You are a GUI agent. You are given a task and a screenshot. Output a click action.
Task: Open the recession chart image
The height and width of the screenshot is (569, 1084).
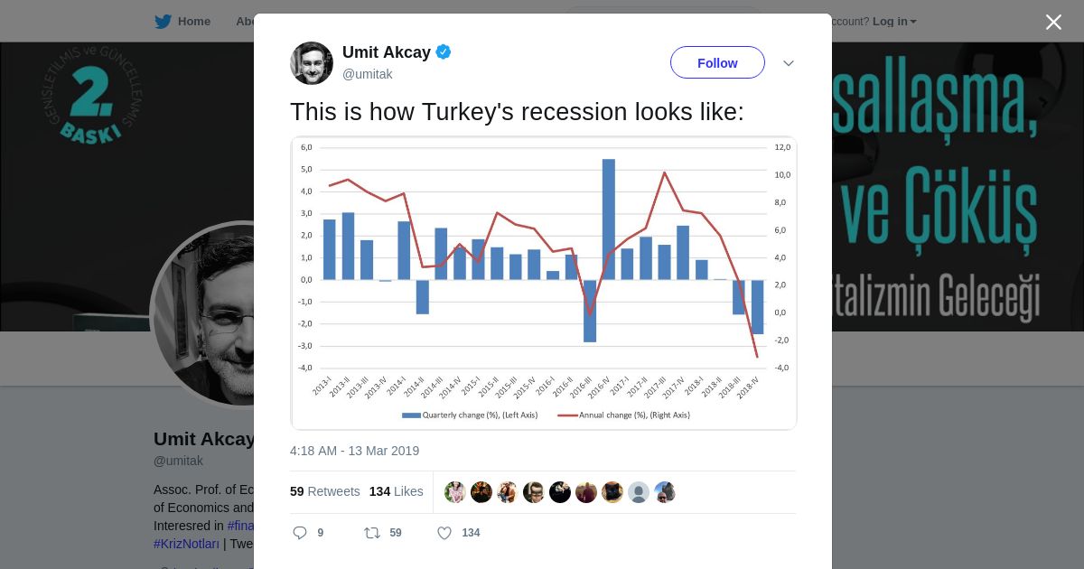(x=544, y=283)
